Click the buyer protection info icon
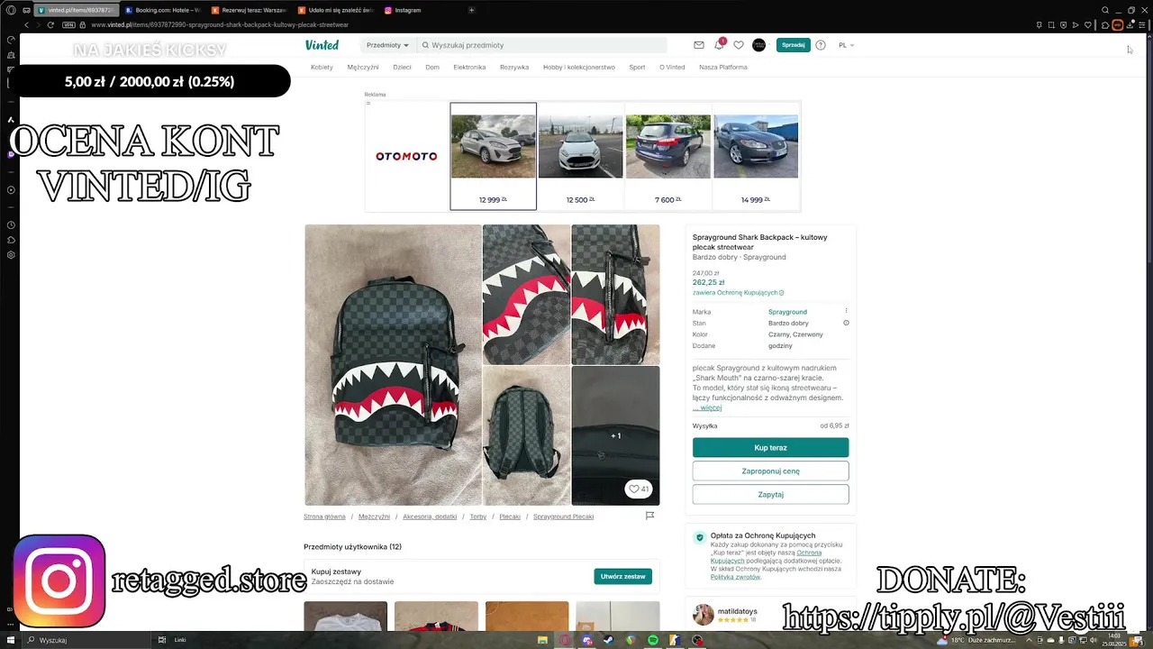 pos(781,293)
